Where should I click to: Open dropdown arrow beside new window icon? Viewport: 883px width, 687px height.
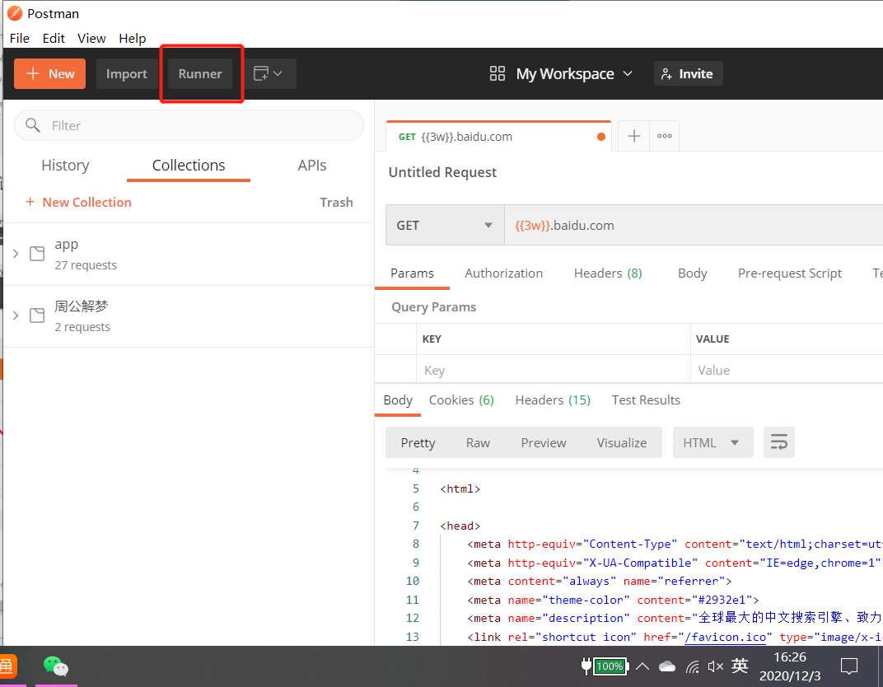click(x=278, y=74)
